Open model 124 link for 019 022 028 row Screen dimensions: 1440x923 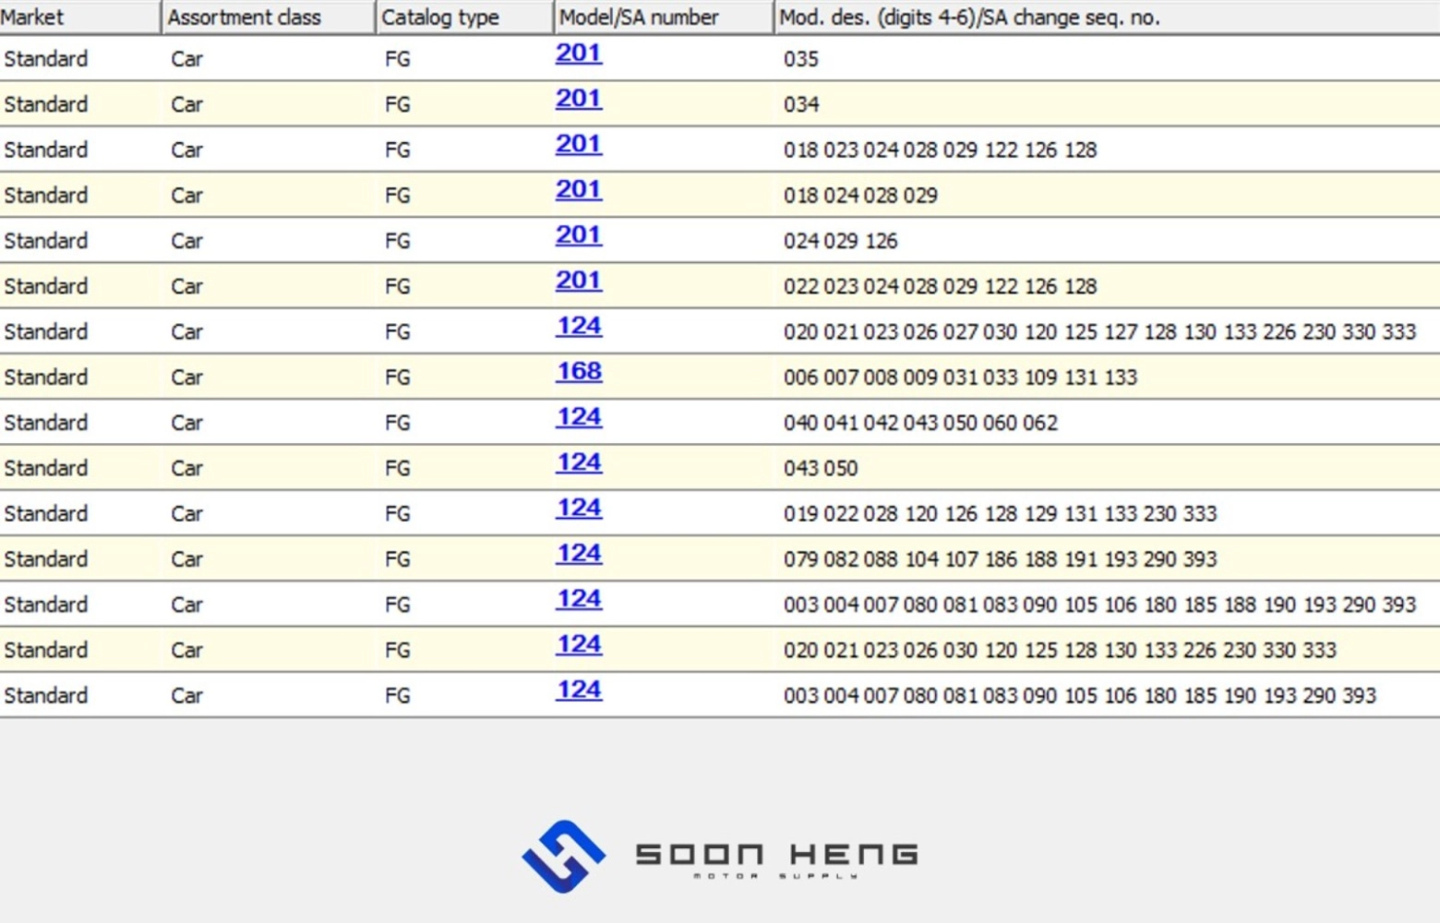click(x=579, y=508)
